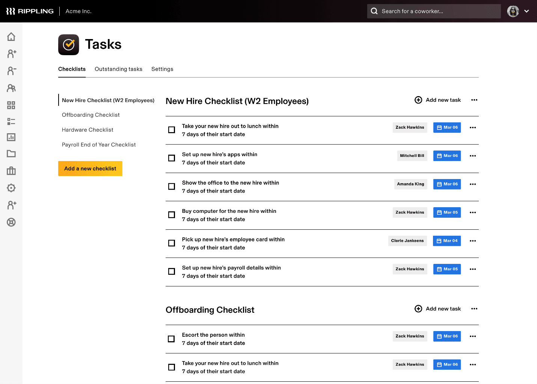This screenshot has width=537, height=384.
Task: Open the reports chart sidebar icon
Action: [x=11, y=137]
